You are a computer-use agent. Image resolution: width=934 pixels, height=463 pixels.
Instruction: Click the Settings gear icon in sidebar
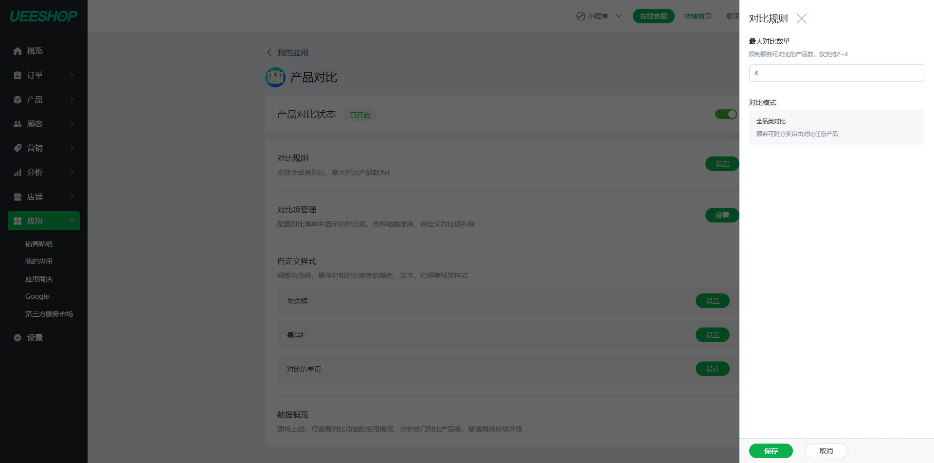18,338
